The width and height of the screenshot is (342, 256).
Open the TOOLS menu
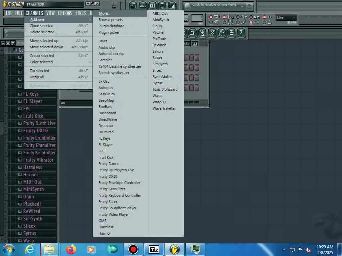point(81,13)
